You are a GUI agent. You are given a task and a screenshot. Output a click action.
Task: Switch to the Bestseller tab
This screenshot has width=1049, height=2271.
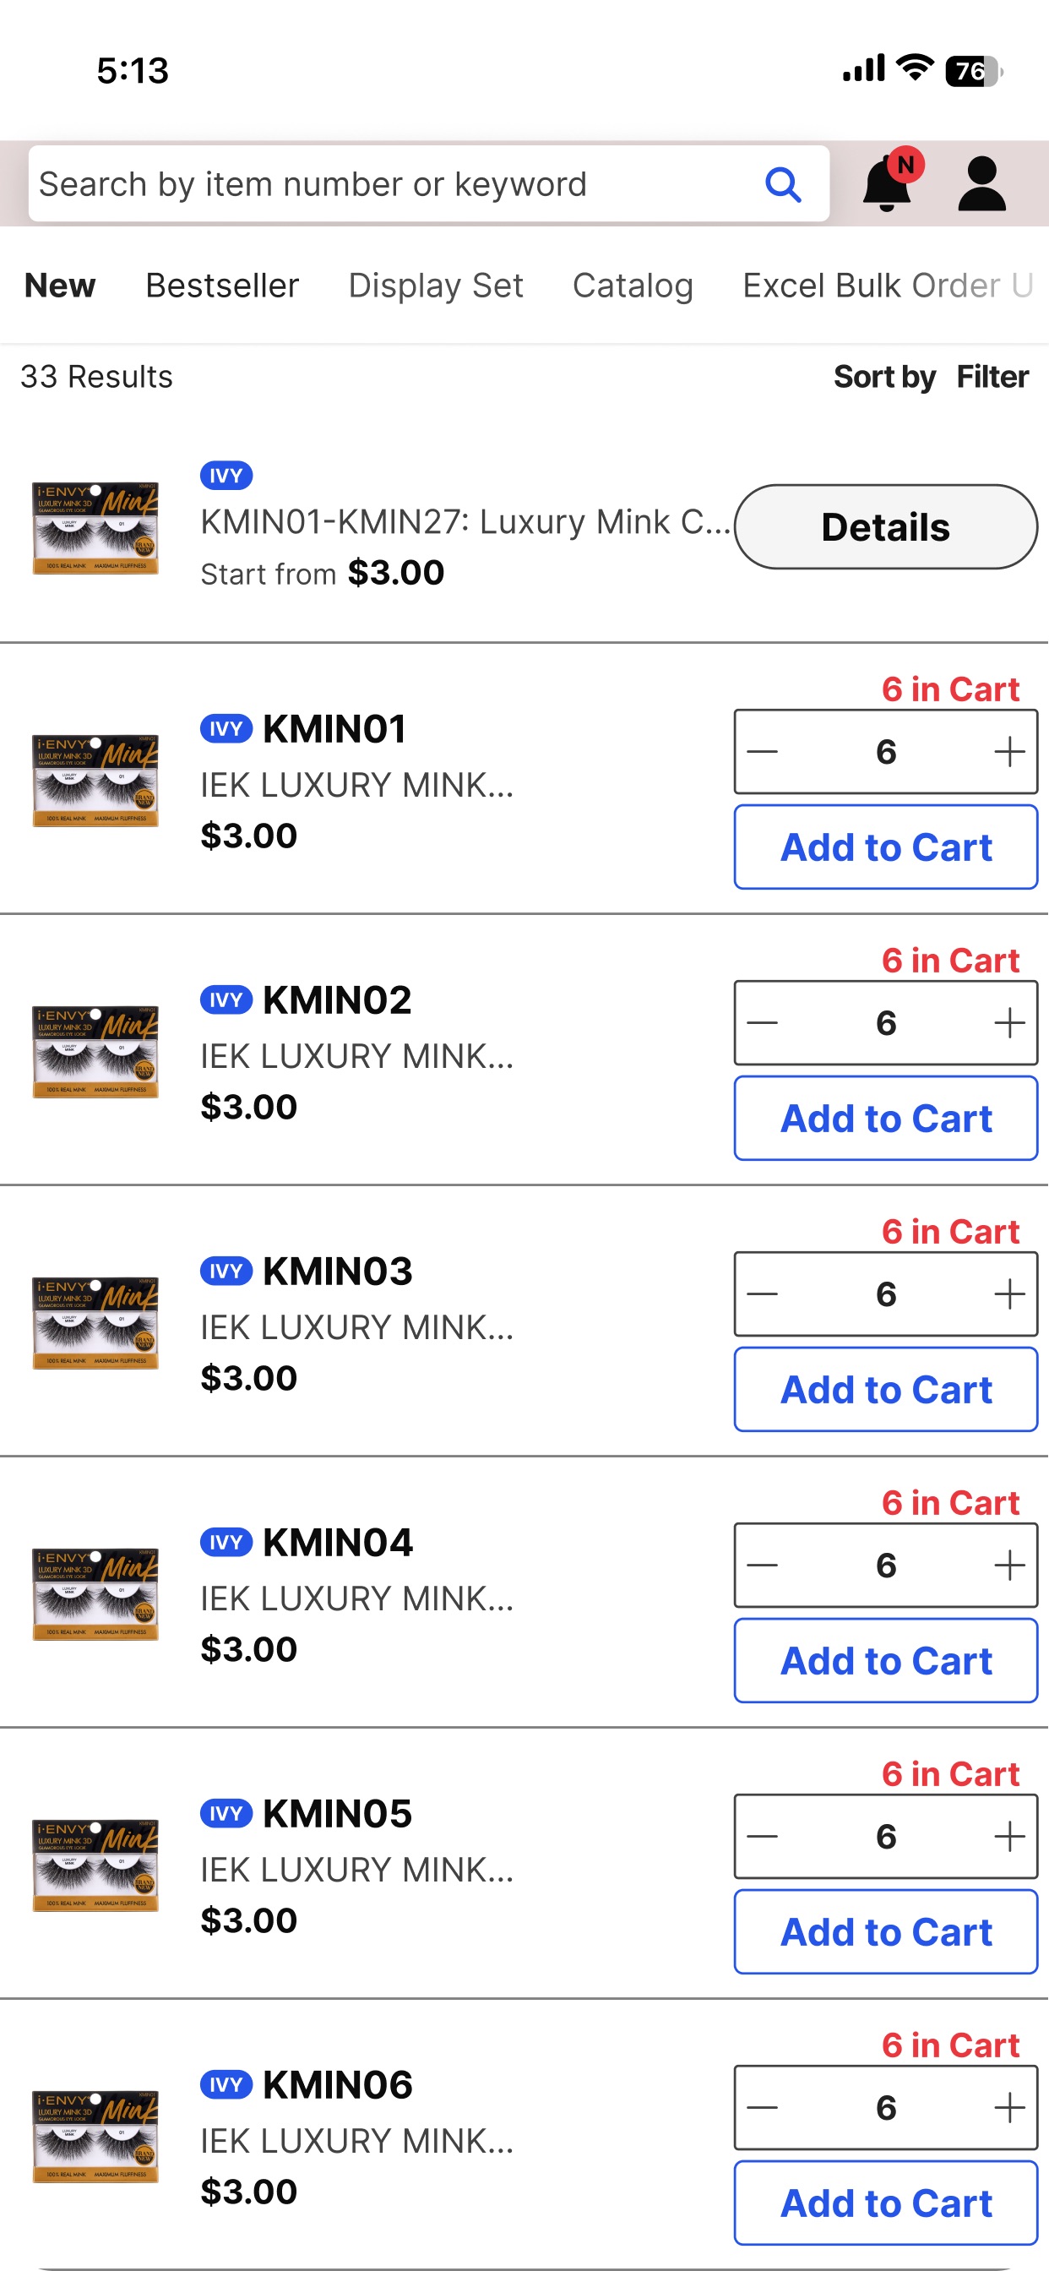click(x=222, y=286)
